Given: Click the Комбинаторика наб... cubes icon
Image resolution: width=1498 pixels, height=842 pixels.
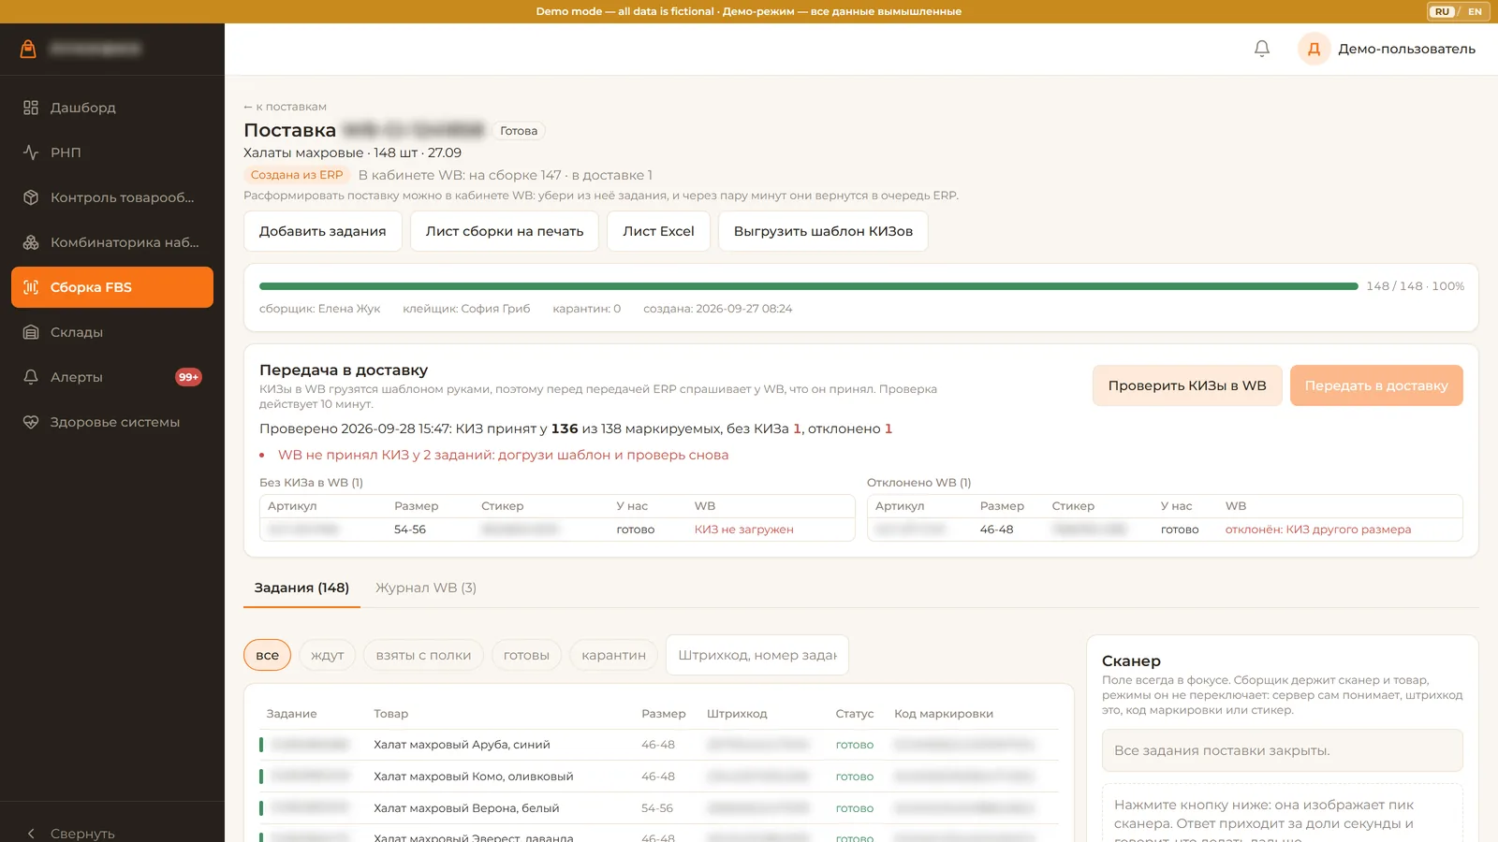Looking at the screenshot, I should 31,242.
